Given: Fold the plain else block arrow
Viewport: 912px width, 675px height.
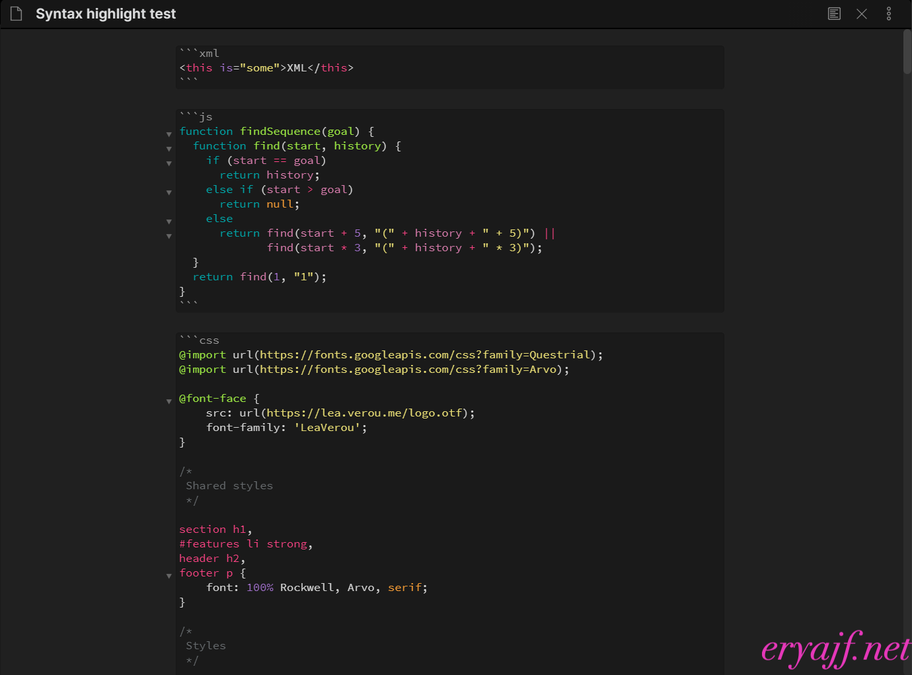Looking at the screenshot, I should pyautogui.click(x=169, y=221).
